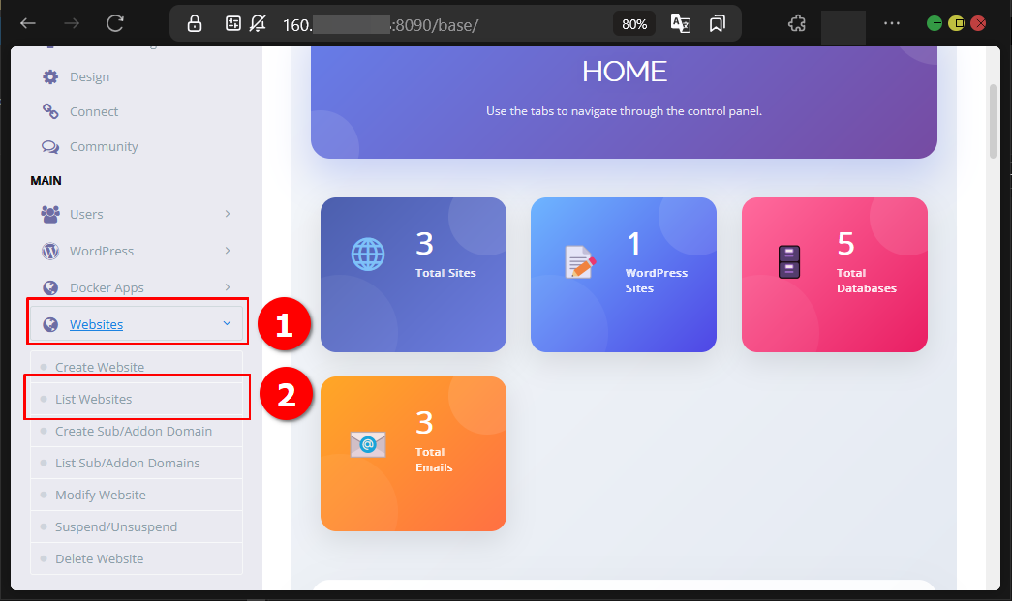
Task: Open the extensions puzzle icon
Action: (797, 24)
